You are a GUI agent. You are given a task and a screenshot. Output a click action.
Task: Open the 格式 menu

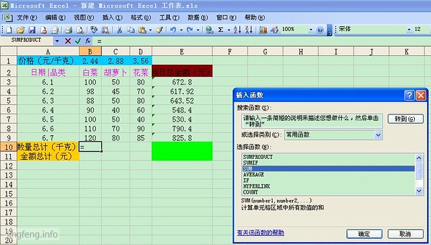141,17
